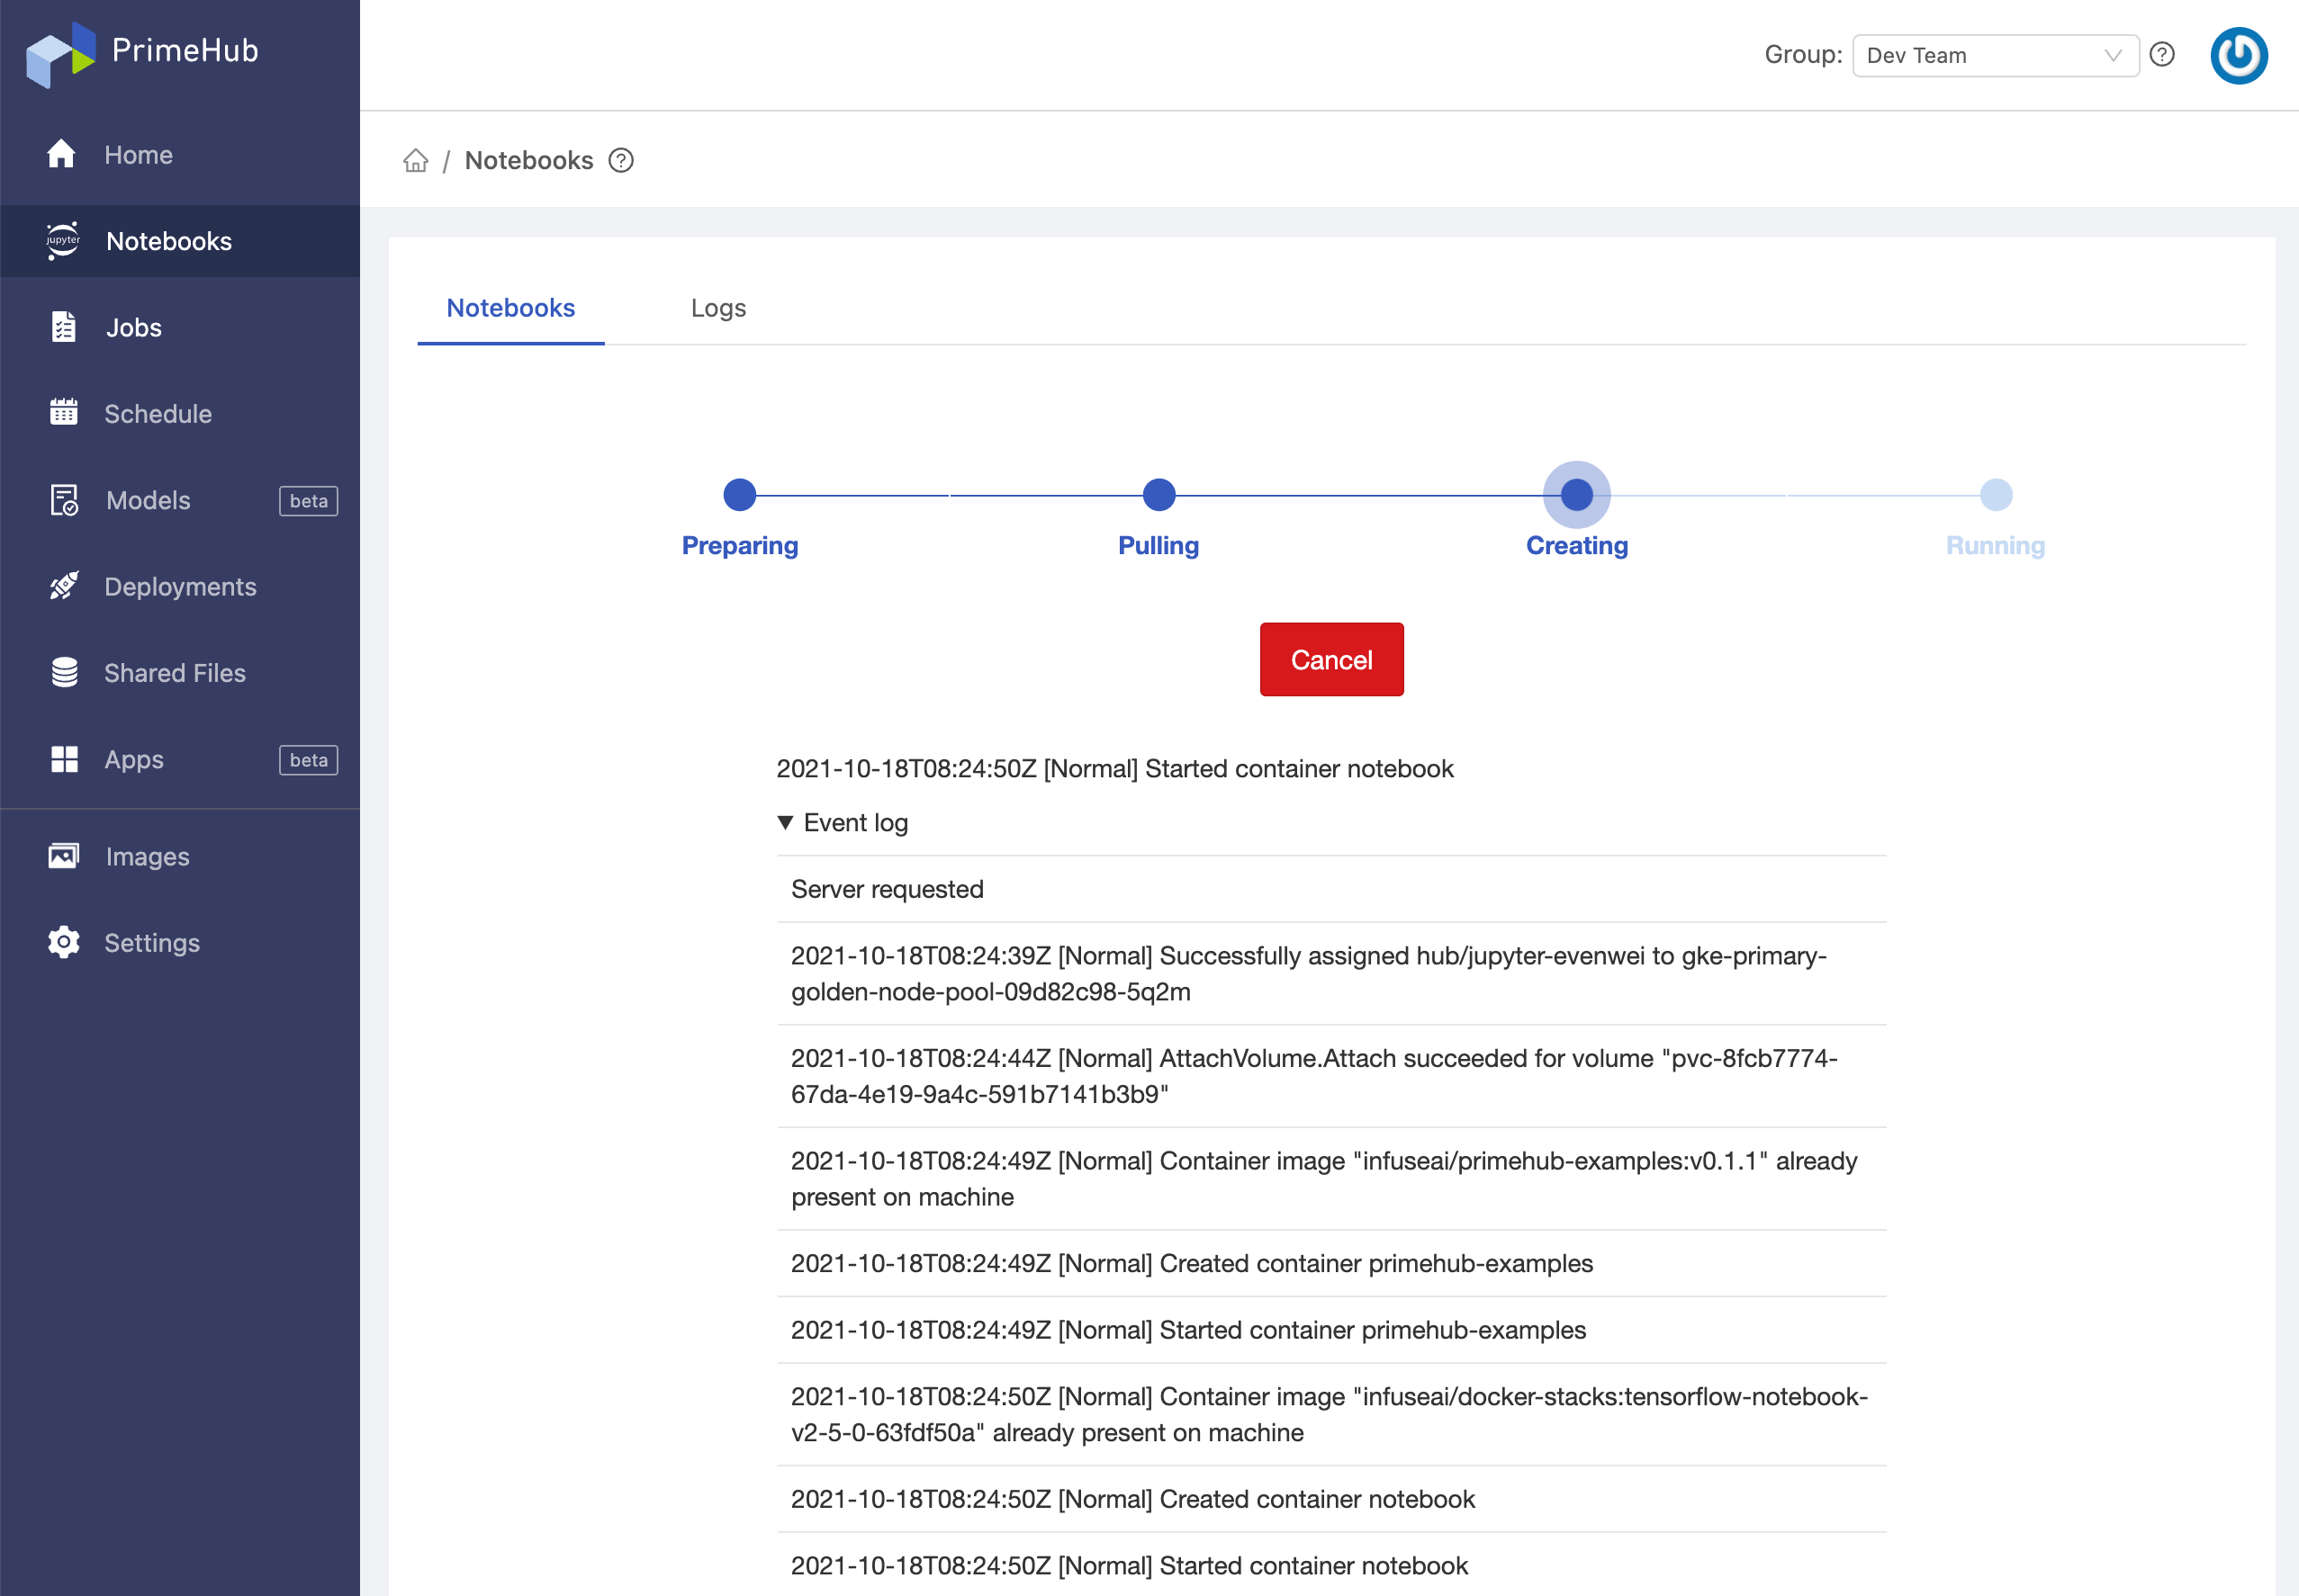Viewport: 2299px width, 1596px height.
Task: Click the 'Created container notebook' entry
Action: [x=1331, y=1499]
